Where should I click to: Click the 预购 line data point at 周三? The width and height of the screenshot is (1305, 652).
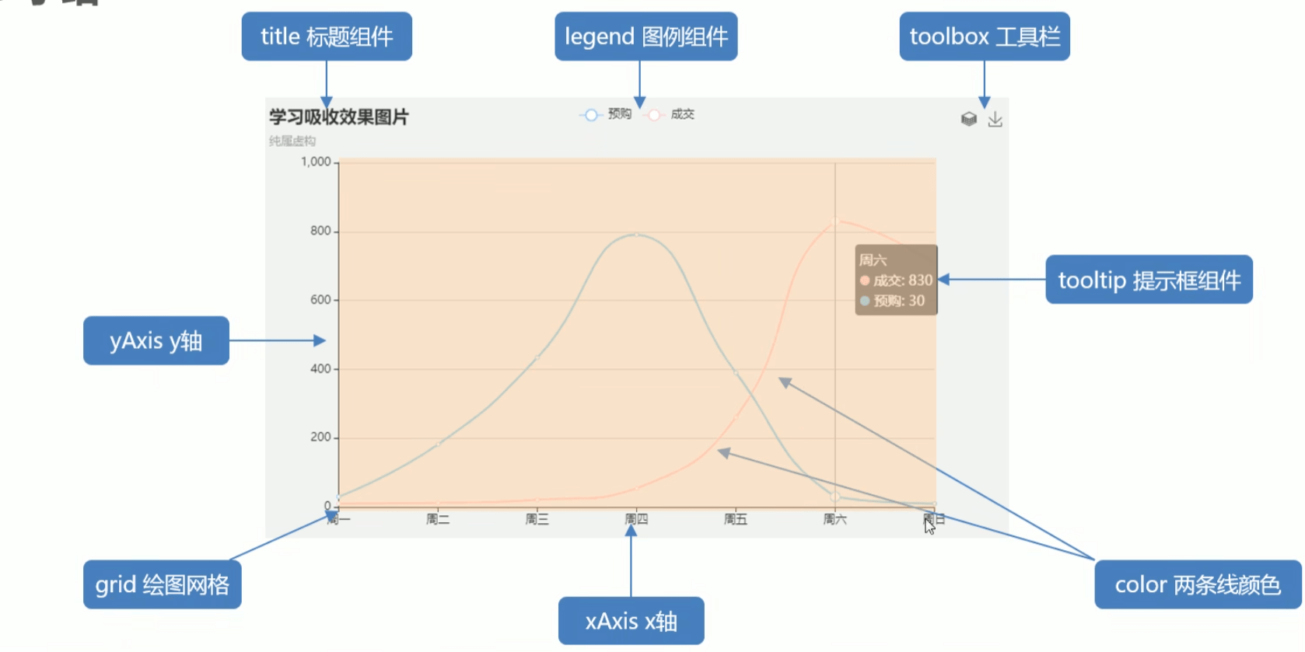[x=537, y=357]
